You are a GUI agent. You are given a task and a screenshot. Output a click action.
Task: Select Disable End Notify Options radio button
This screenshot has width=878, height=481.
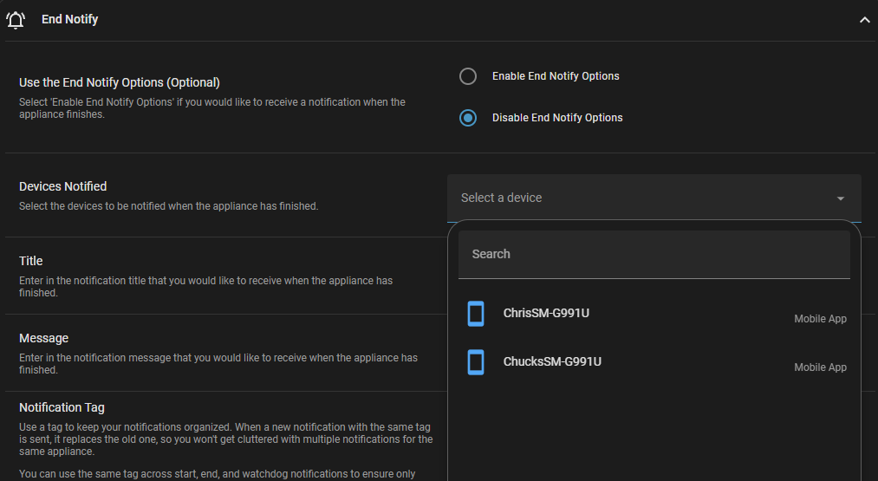pos(468,118)
